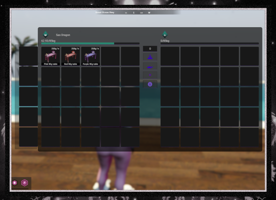Select the Purple Wig table item
Screen dimensions: 276x200
tap(91, 56)
